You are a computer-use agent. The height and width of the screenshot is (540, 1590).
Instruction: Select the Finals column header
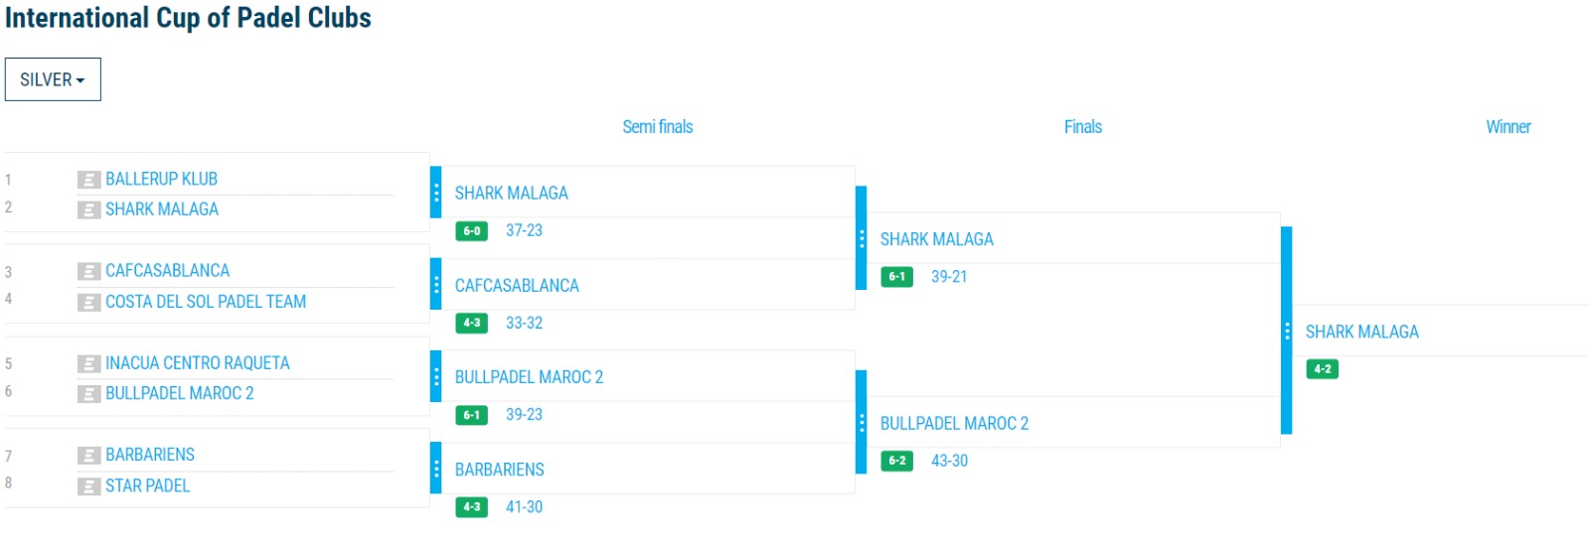tap(1083, 127)
